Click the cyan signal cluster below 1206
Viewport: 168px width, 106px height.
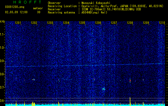pyautogui.click(x=104, y=89)
